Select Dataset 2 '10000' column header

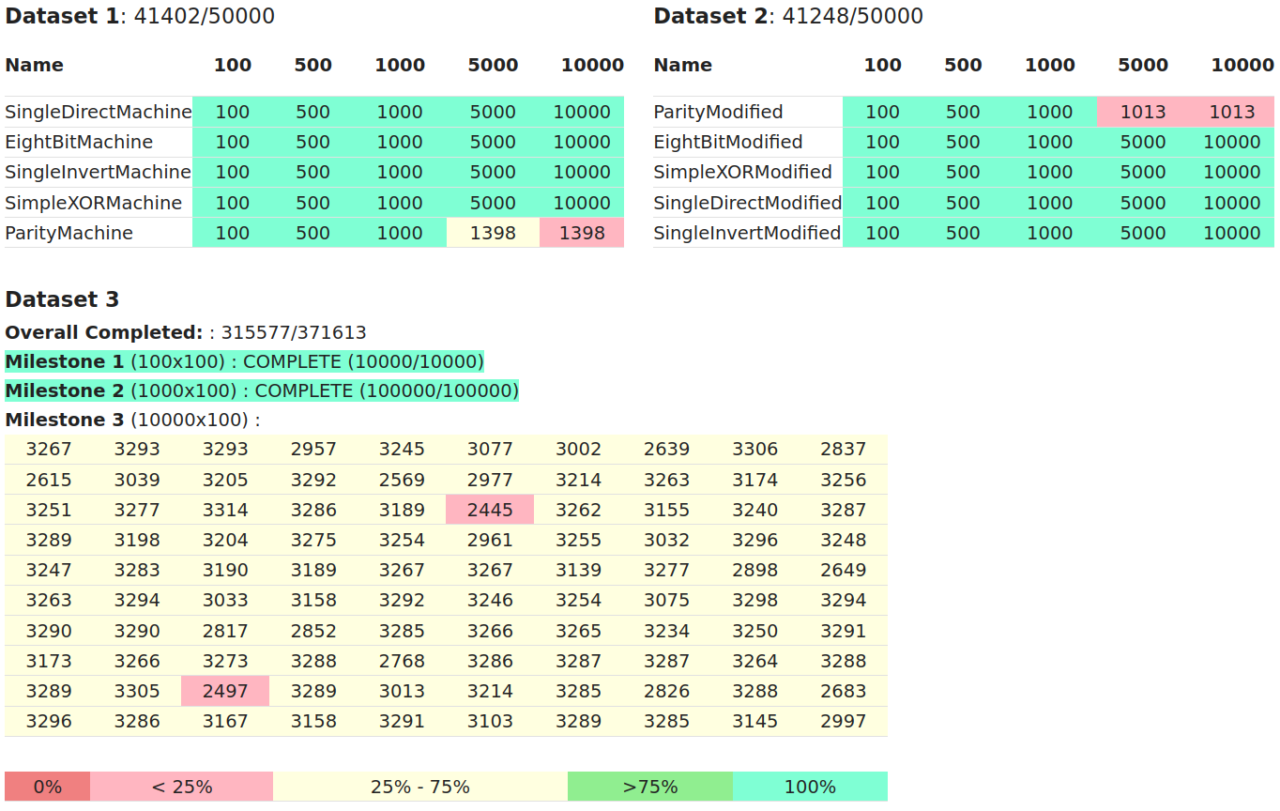coord(1242,65)
